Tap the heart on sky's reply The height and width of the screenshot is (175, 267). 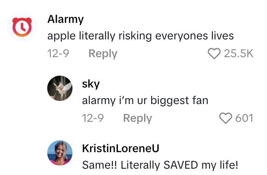(226, 118)
